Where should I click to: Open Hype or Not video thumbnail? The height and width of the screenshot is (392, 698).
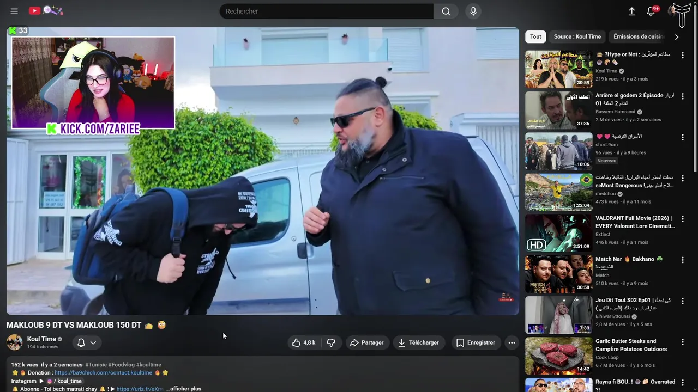click(x=558, y=69)
